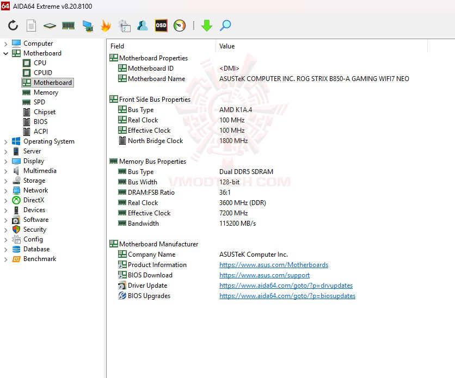Image resolution: width=455 pixels, height=378 pixels.
Task: Open the asus.com/support link
Action: (x=265, y=275)
